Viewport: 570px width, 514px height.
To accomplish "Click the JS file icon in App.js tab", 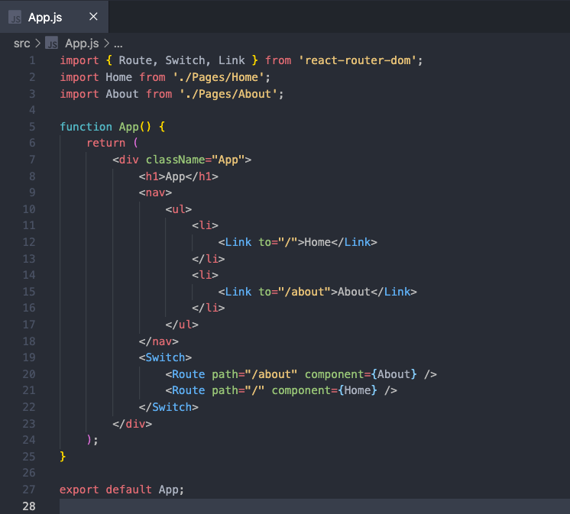I will pyautogui.click(x=15, y=17).
